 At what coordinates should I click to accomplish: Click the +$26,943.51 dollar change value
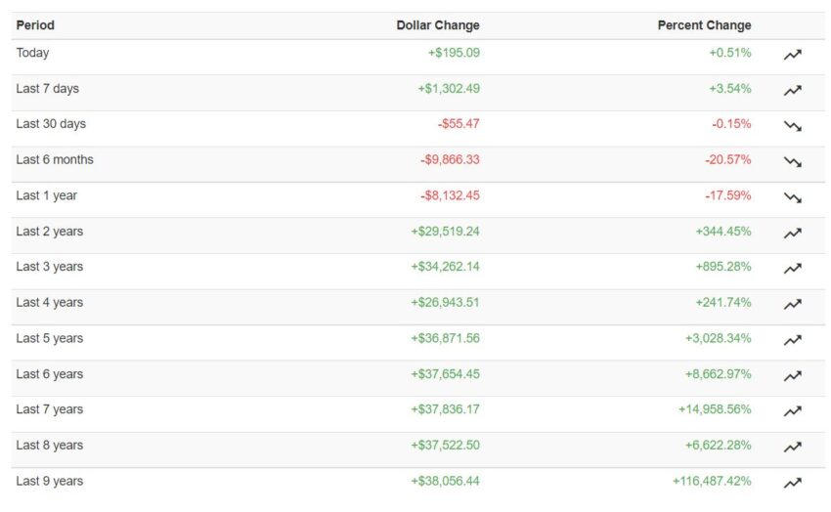tap(445, 302)
